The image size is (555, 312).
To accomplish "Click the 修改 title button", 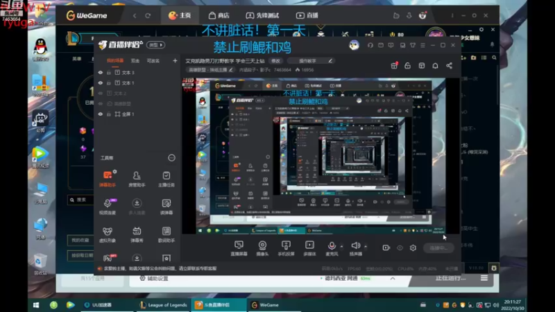I will pyautogui.click(x=275, y=61).
